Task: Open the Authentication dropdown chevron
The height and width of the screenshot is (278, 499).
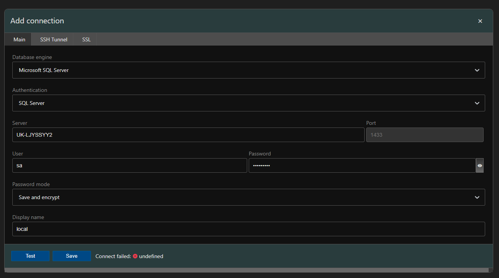Action: 477,103
